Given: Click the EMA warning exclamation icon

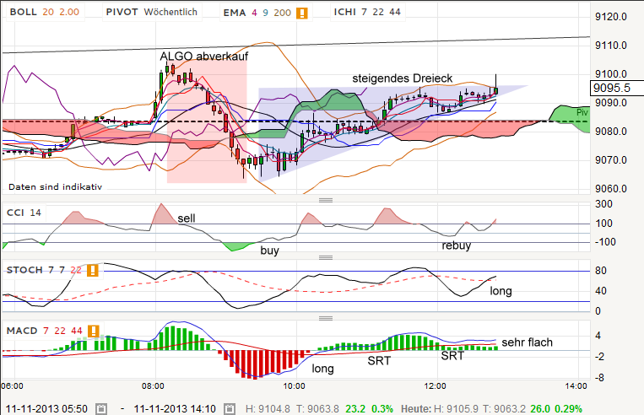Looking at the screenshot, I should (302, 13).
